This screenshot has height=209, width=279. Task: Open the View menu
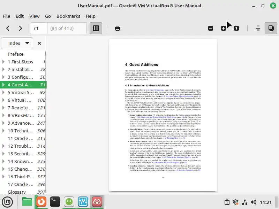coord(34,16)
